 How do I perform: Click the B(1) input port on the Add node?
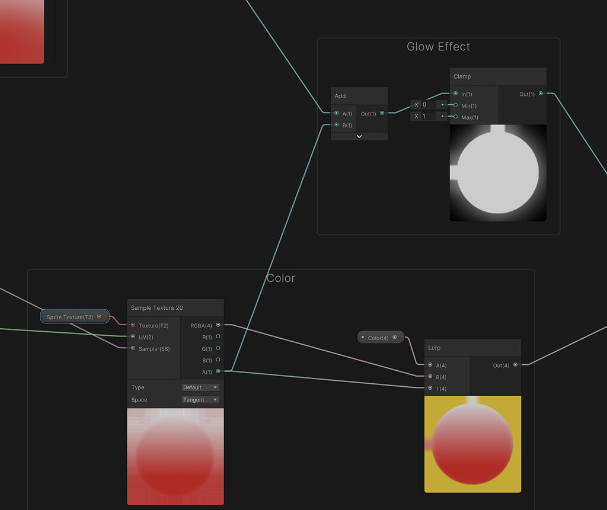click(x=336, y=126)
